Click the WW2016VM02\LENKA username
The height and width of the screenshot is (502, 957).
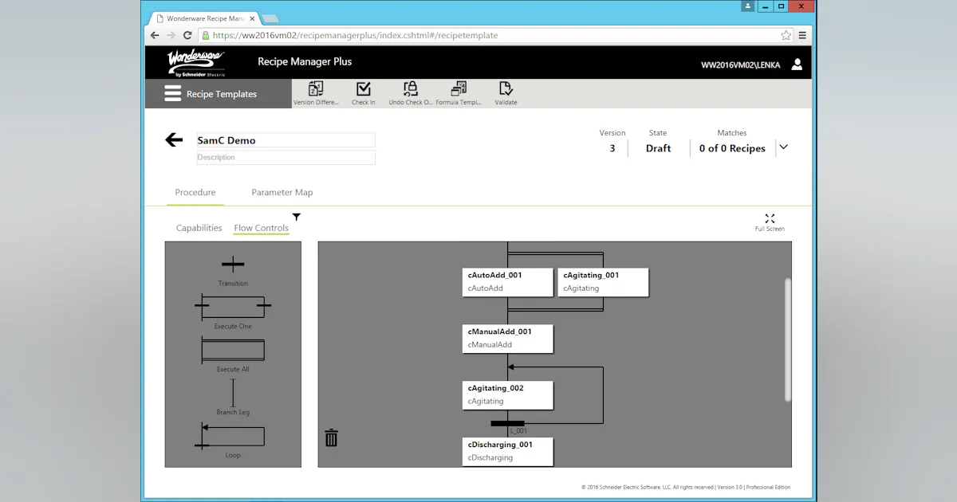click(741, 65)
